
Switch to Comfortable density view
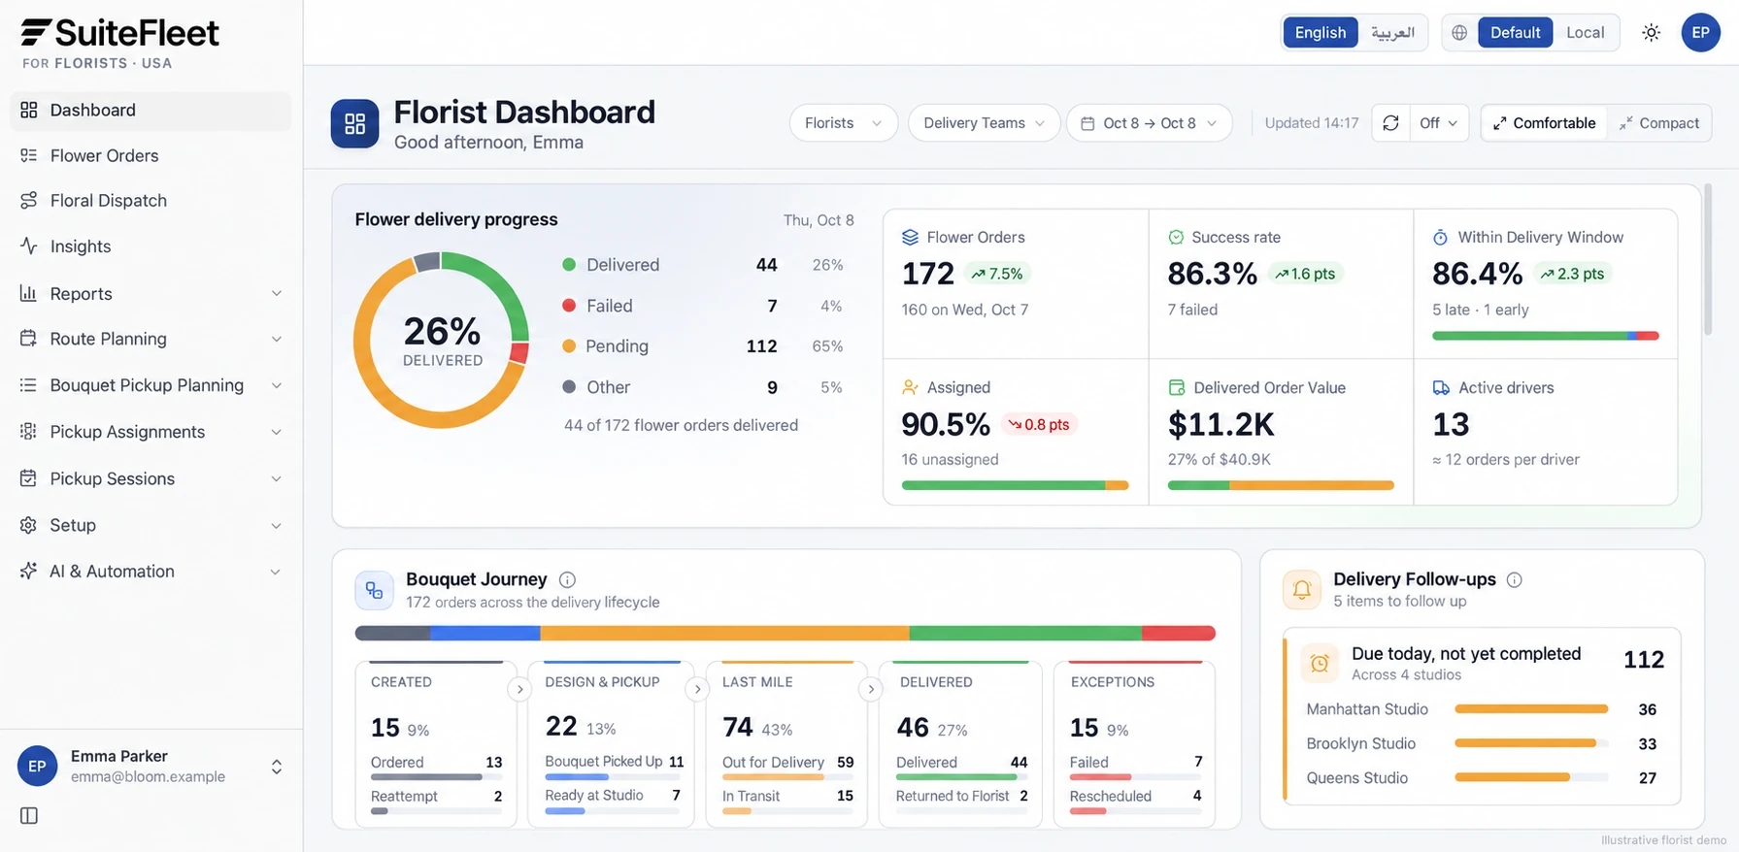coord(1544,123)
